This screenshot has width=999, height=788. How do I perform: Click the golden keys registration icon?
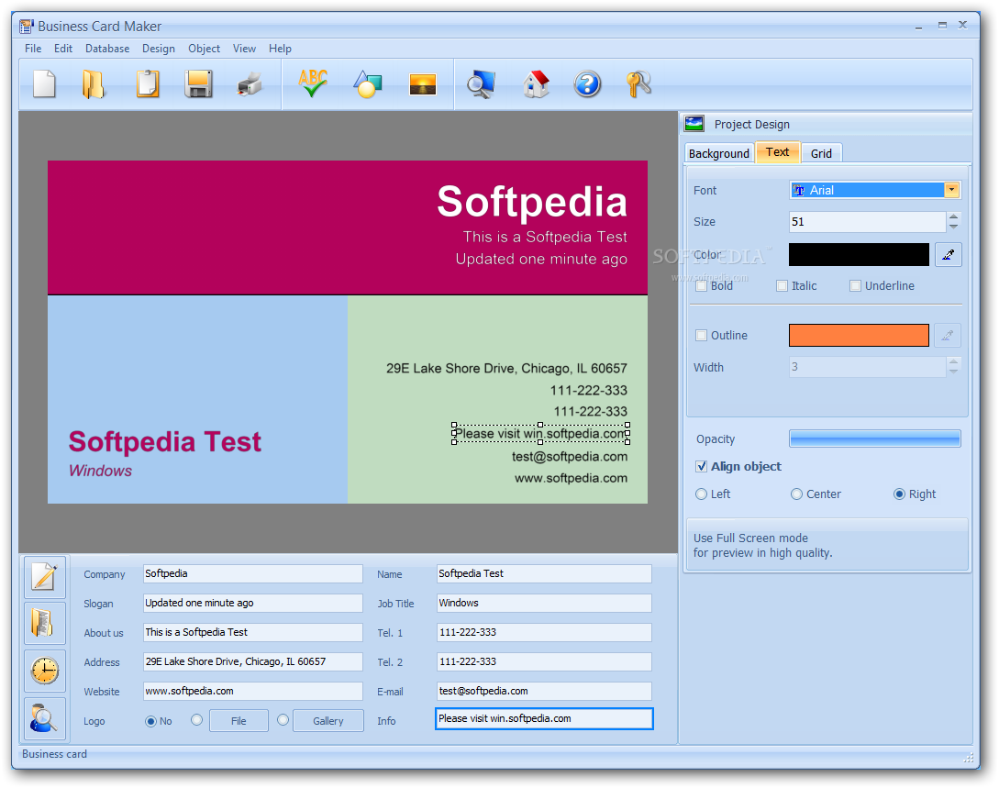pyautogui.click(x=638, y=84)
